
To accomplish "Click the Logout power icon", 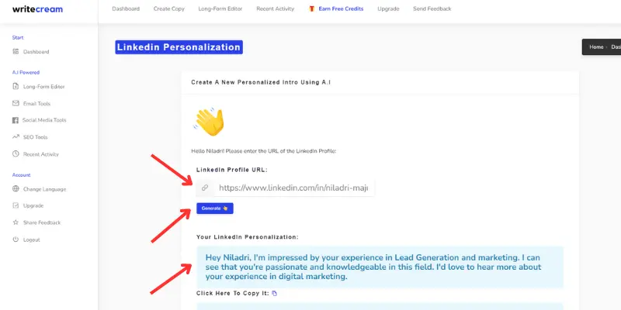I will click(16, 239).
